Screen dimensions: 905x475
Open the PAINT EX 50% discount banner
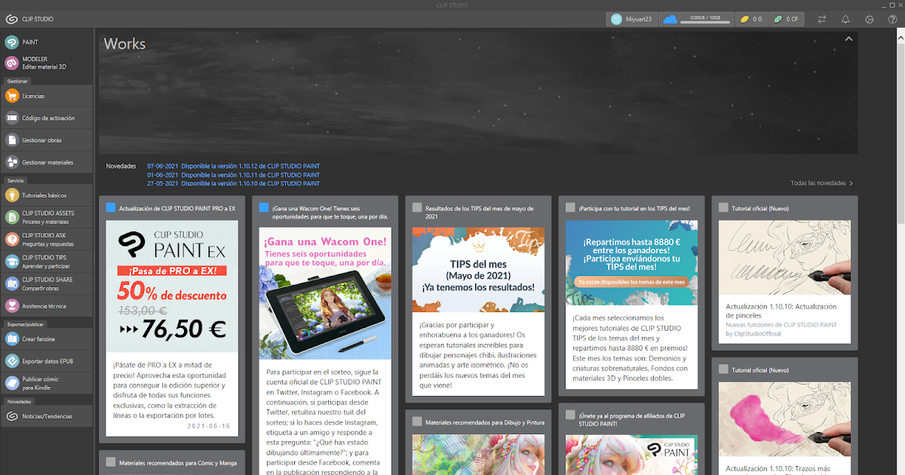[172, 286]
